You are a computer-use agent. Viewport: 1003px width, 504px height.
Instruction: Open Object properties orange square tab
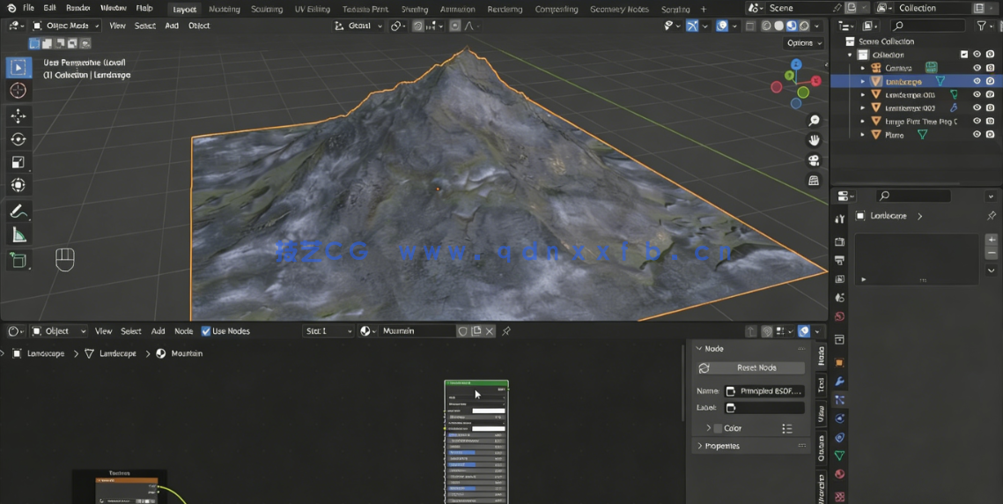(x=840, y=362)
